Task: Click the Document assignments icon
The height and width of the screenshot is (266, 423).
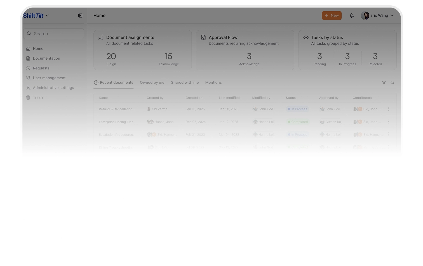Action: (x=101, y=38)
